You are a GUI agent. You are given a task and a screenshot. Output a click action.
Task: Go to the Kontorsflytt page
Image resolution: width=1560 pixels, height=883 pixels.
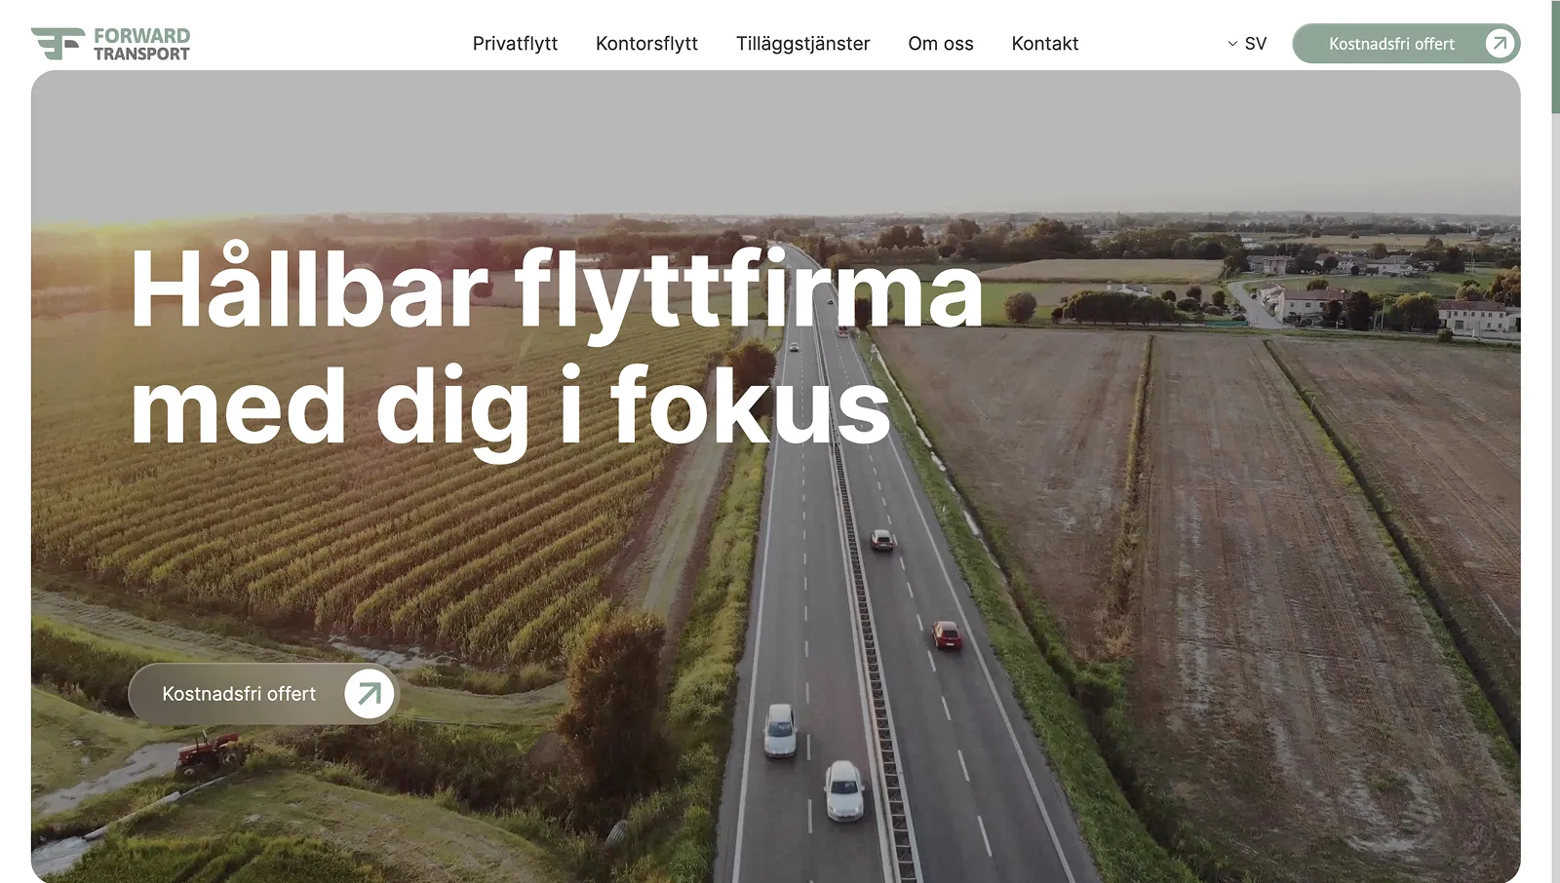(x=646, y=44)
